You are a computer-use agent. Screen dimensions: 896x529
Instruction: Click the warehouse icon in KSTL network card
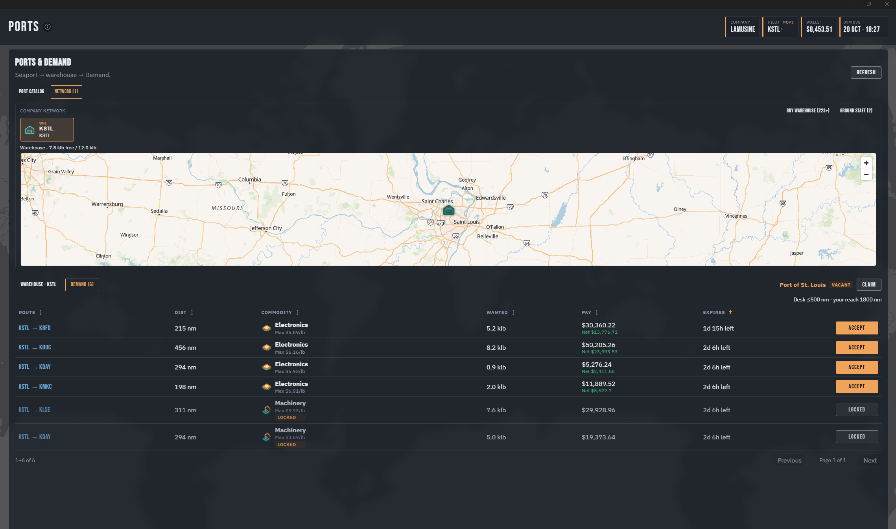coord(30,130)
